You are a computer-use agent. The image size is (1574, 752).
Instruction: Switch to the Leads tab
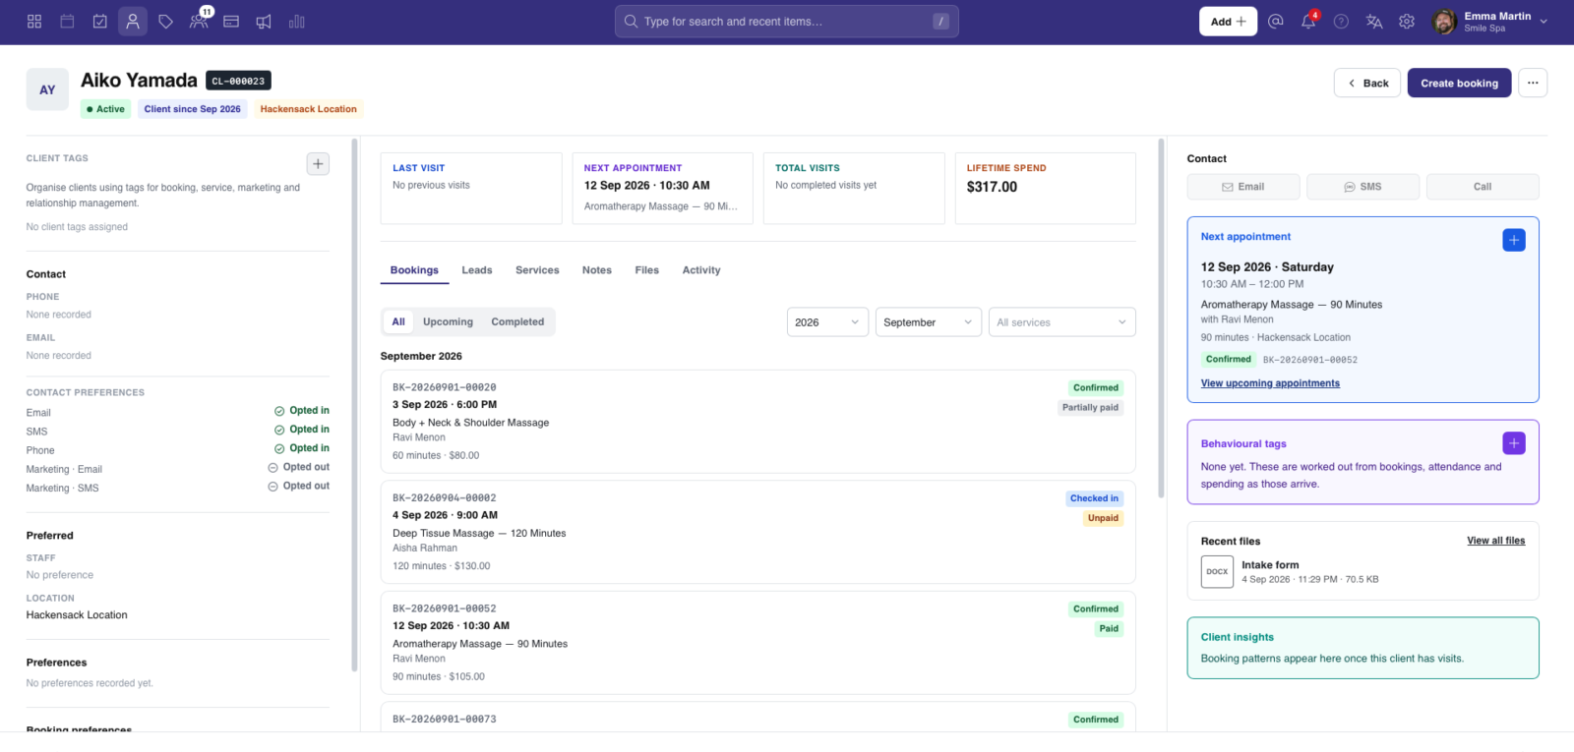(477, 270)
